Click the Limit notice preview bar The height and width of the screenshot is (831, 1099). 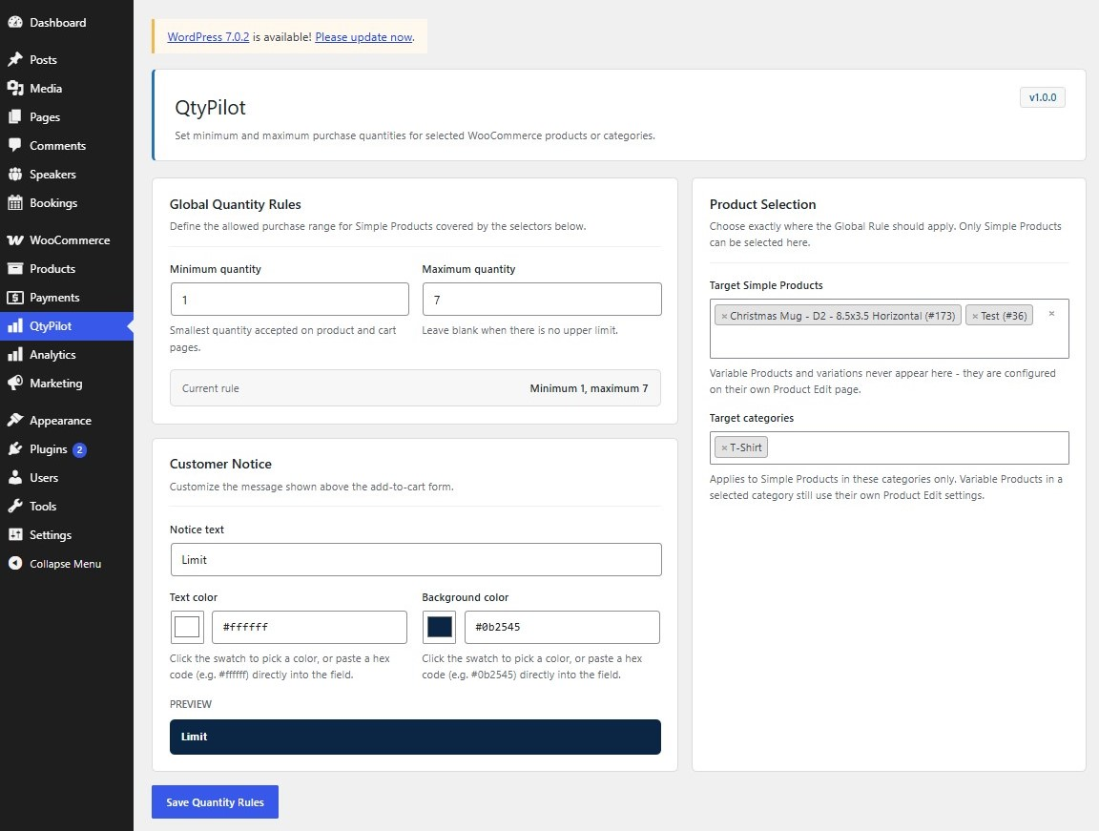[415, 738]
